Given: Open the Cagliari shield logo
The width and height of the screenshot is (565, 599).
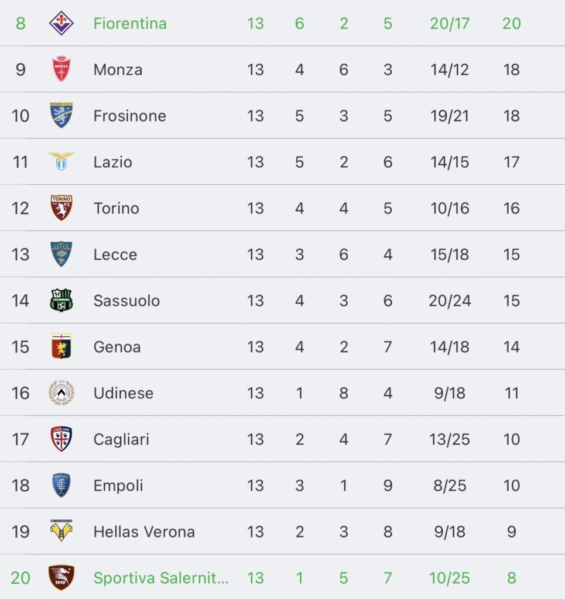Looking at the screenshot, I should pos(61,439).
